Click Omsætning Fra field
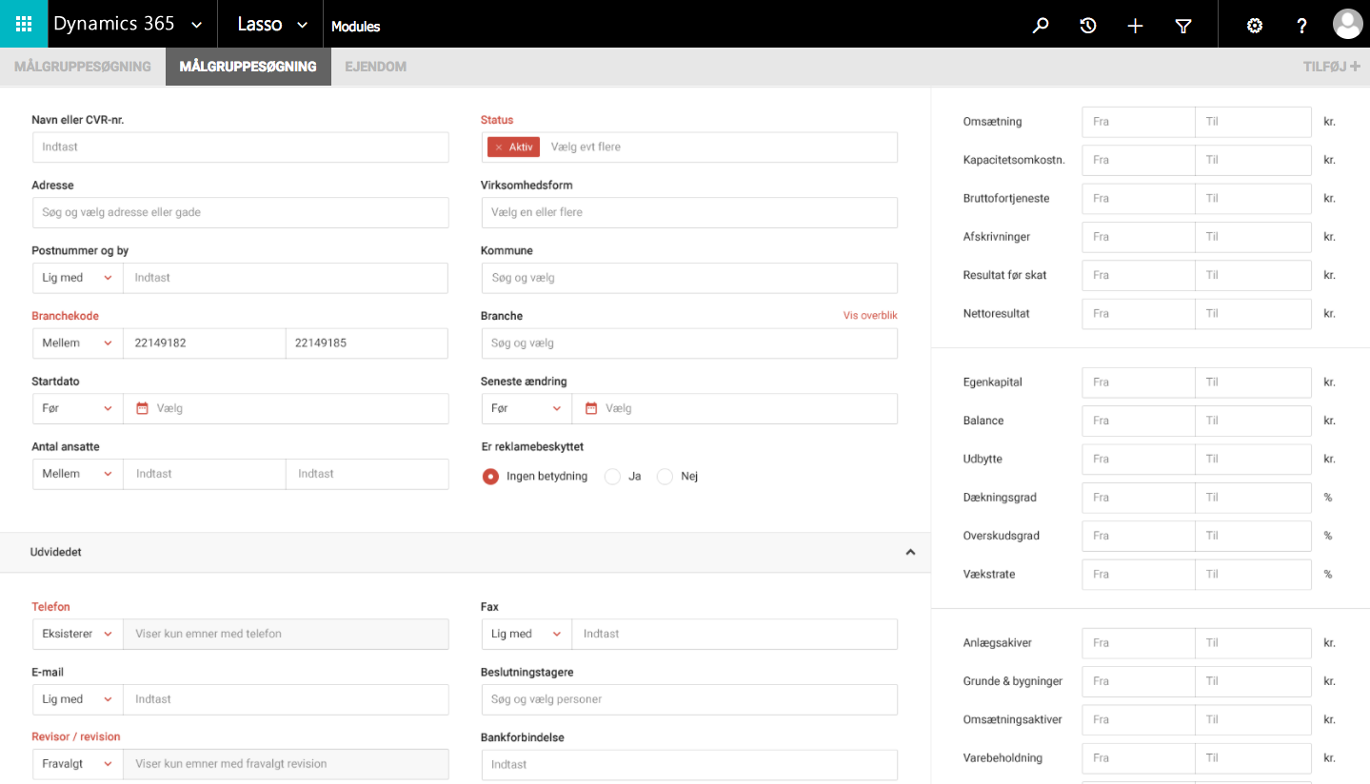1370x784 pixels. click(1139, 122)
